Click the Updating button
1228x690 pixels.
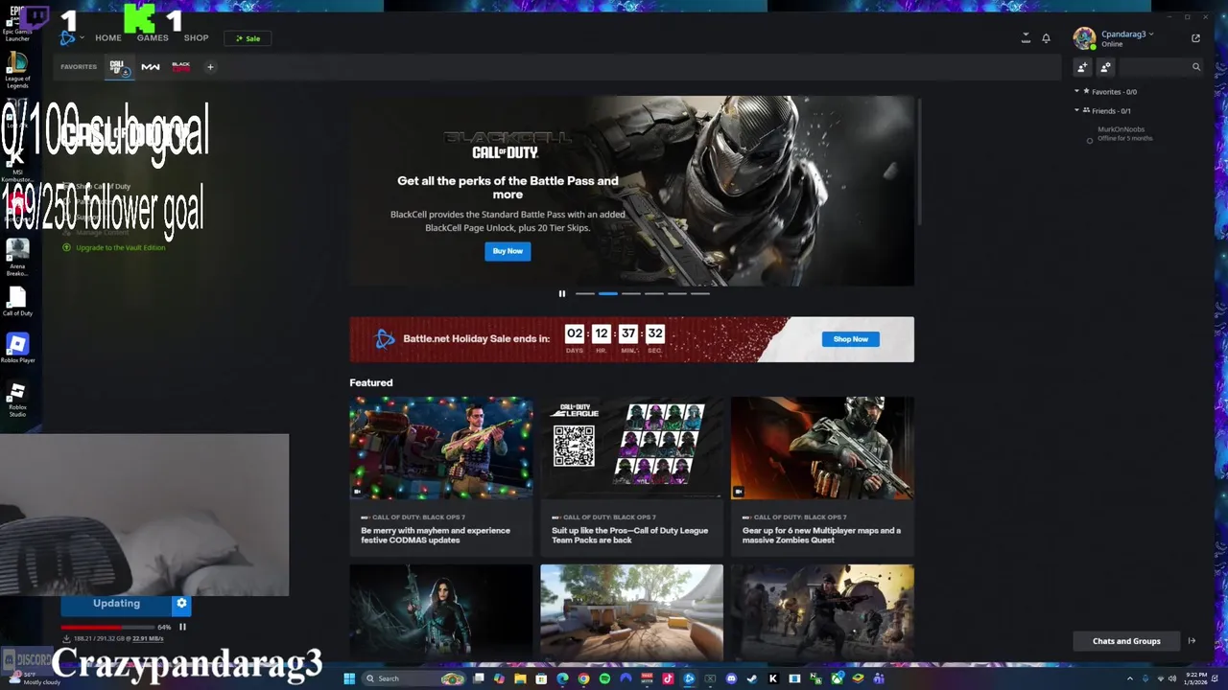pos(116,604)
